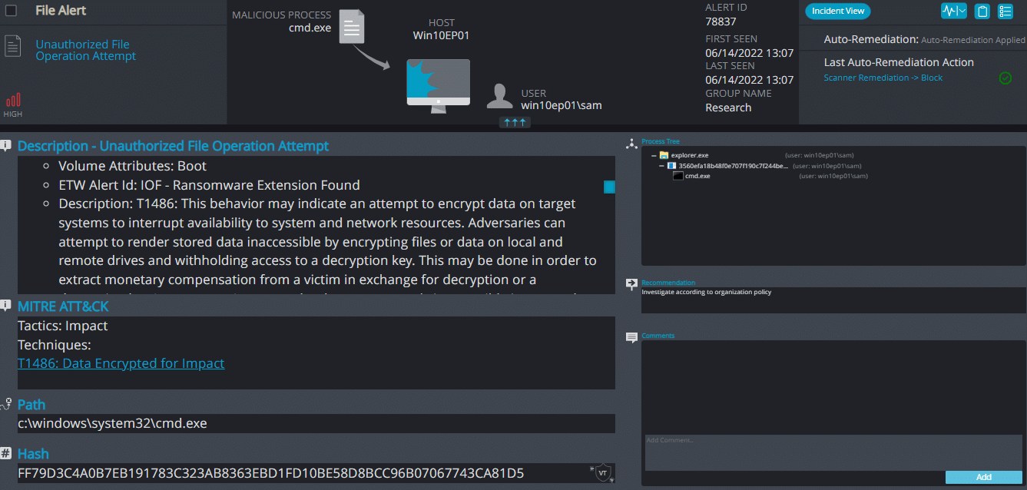Click the checklist icon button
This screenshot has width=1027, height=490.
(x=1005, y=11)
